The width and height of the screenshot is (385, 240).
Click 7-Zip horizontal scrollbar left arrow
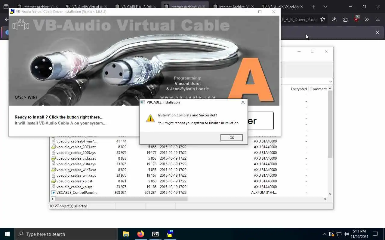53,199
